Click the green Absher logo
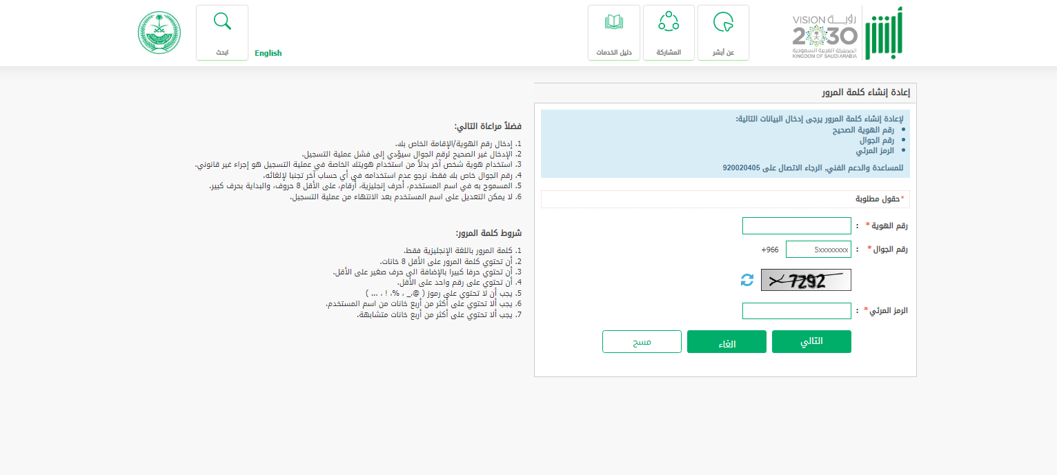Screen dimensions: 1057x475 [885, 33]
